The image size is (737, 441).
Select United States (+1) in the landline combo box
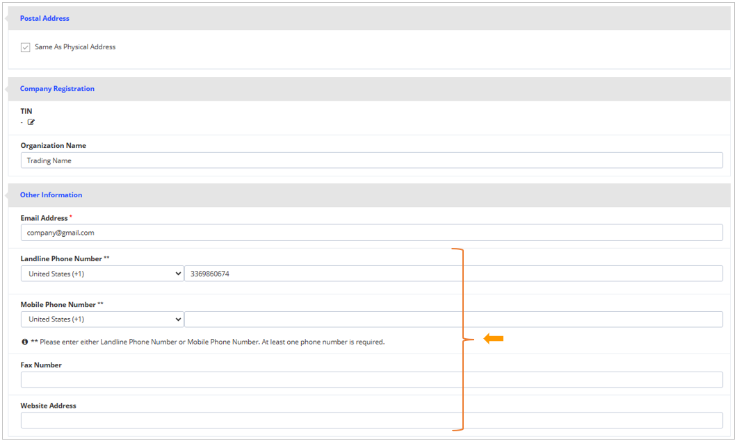102,273
